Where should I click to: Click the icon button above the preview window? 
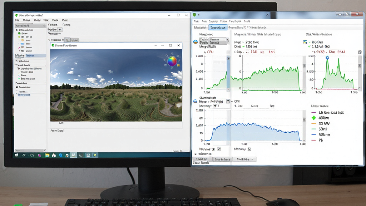[68, 40]
